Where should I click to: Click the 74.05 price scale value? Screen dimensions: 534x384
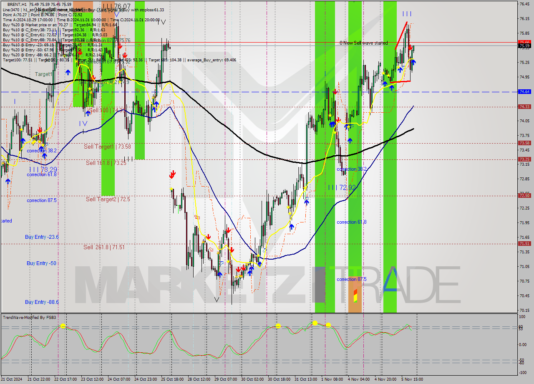coord(524,121)
